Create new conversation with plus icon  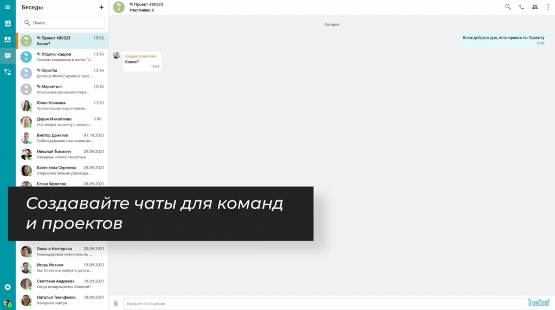pyautogui.click(x=101, y=7)
